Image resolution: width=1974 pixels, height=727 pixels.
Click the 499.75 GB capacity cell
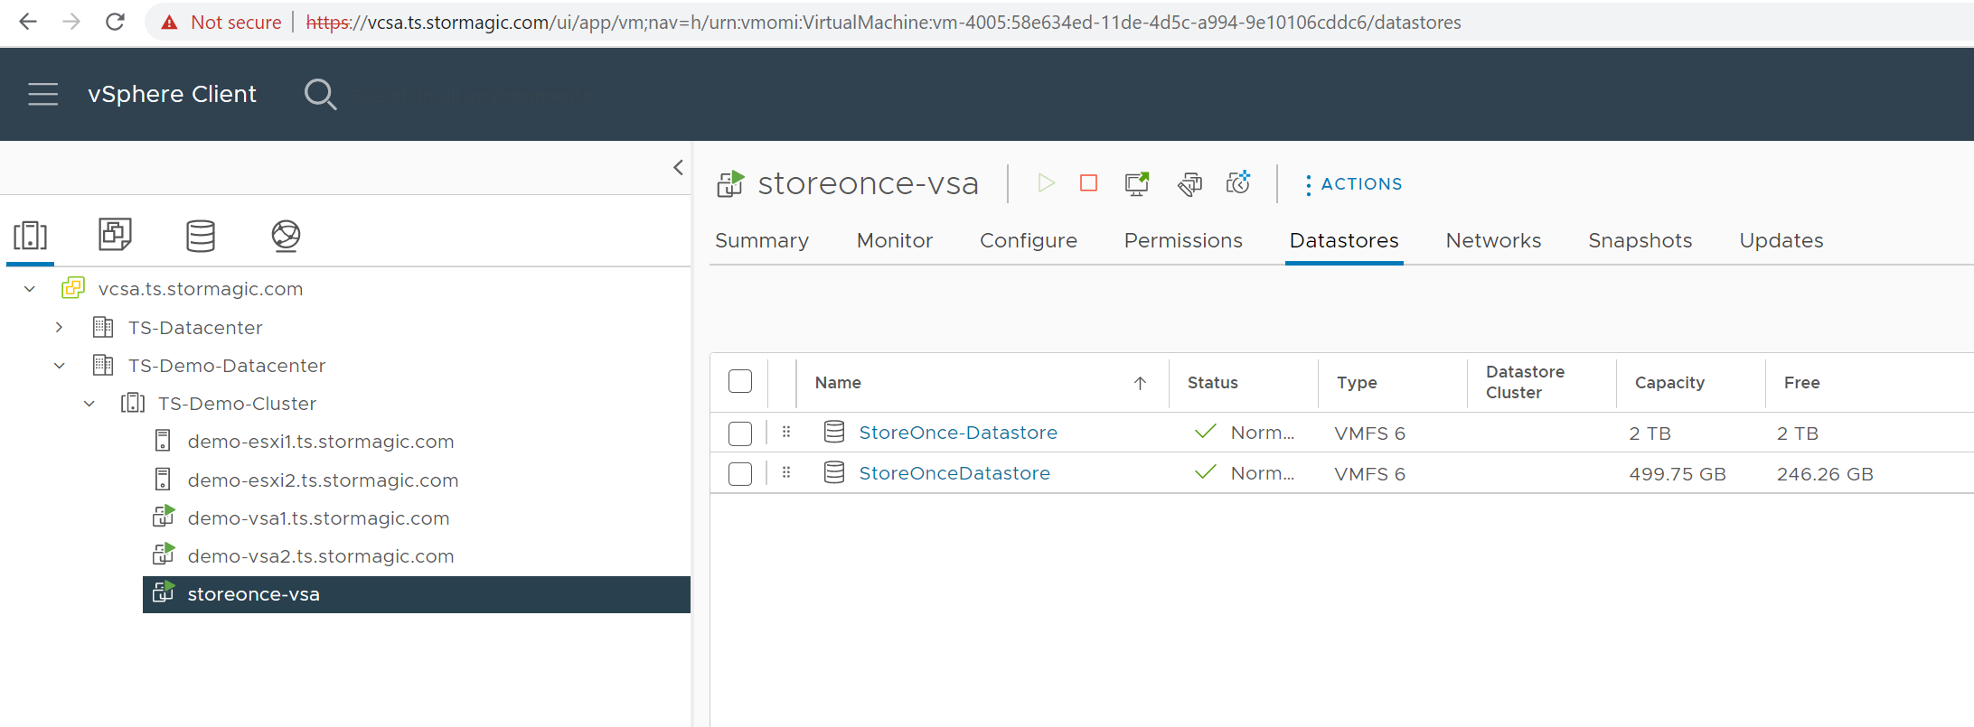tap(1678, 474)
